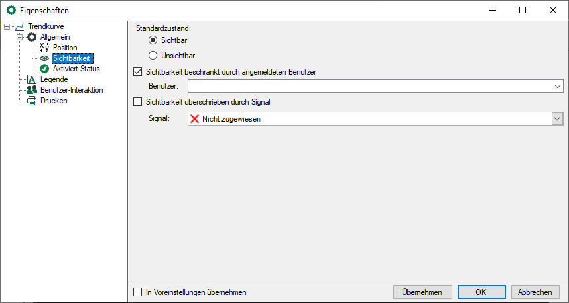
Task: Uncheck Sichtbarkeit beschränkt durch angemeldeten Benutzer
Action: click(138, 72)
